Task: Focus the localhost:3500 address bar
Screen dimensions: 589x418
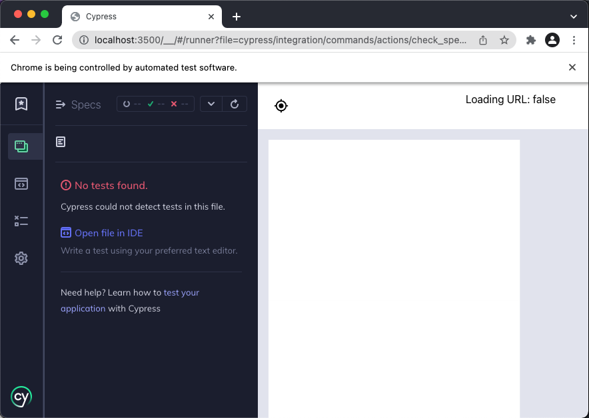Action: point(281,40)
